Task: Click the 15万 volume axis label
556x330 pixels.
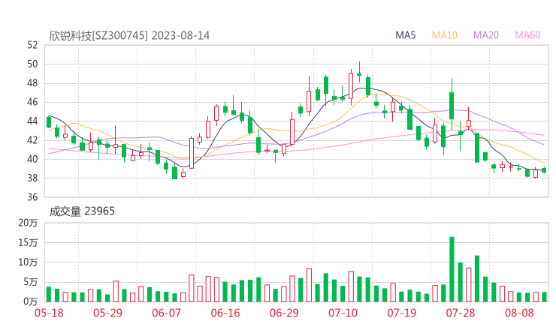Action: pos(28,242)
